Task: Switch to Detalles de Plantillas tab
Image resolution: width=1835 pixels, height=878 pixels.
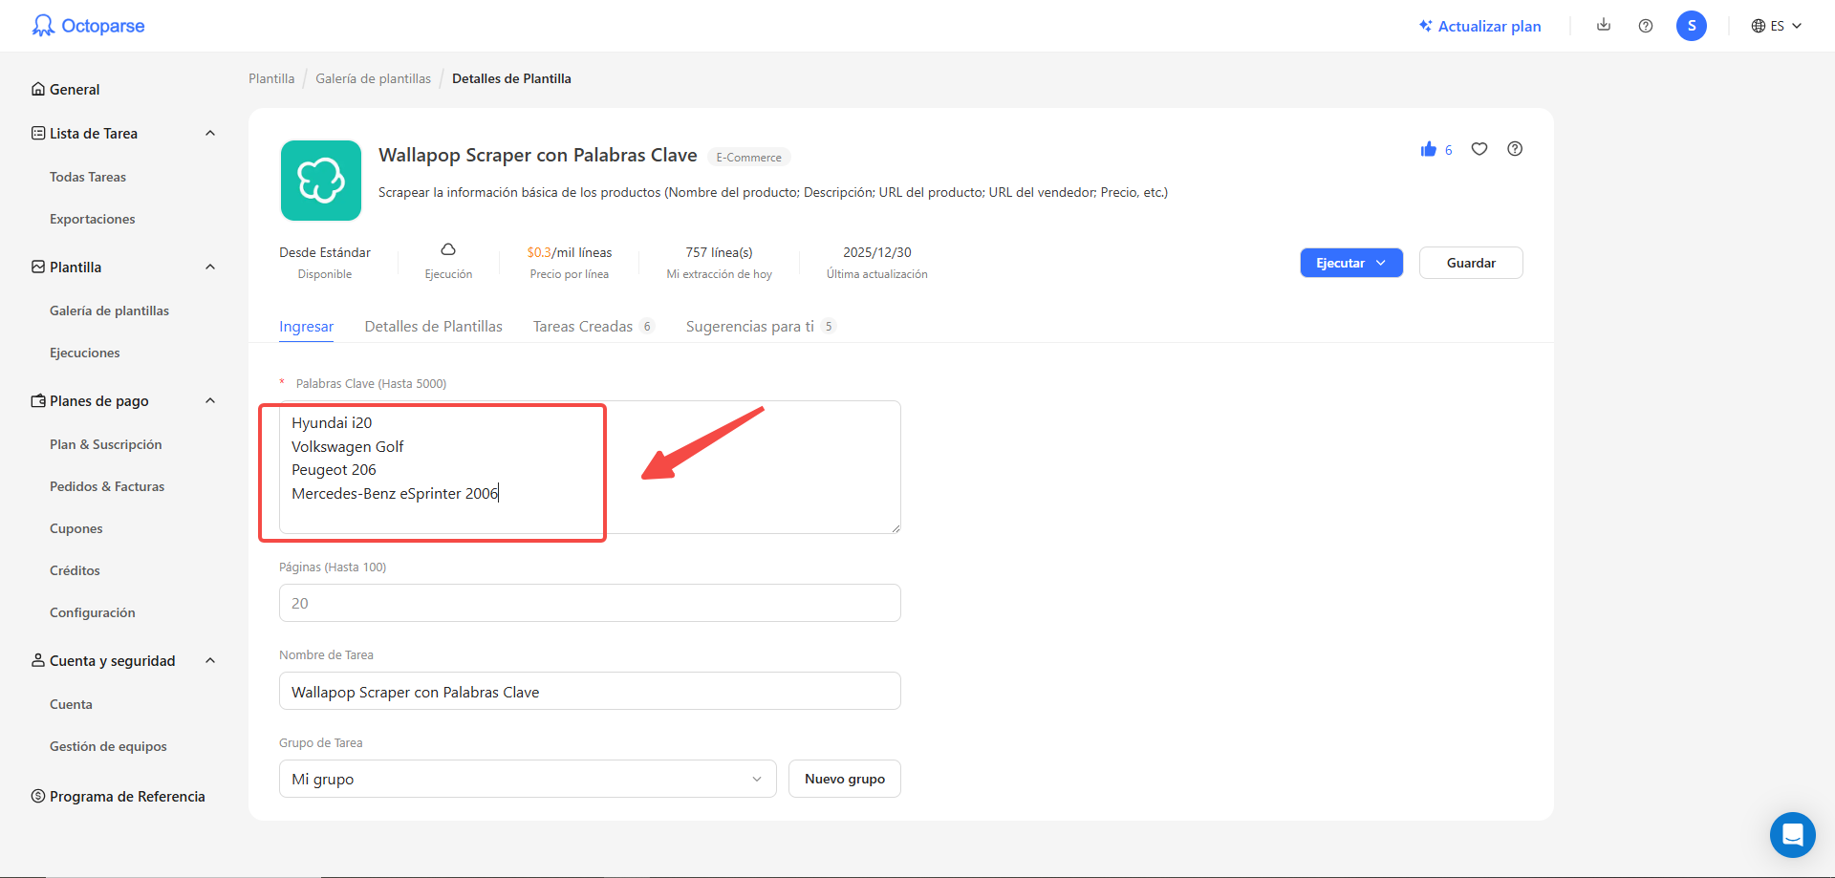Action: (433, 327)
